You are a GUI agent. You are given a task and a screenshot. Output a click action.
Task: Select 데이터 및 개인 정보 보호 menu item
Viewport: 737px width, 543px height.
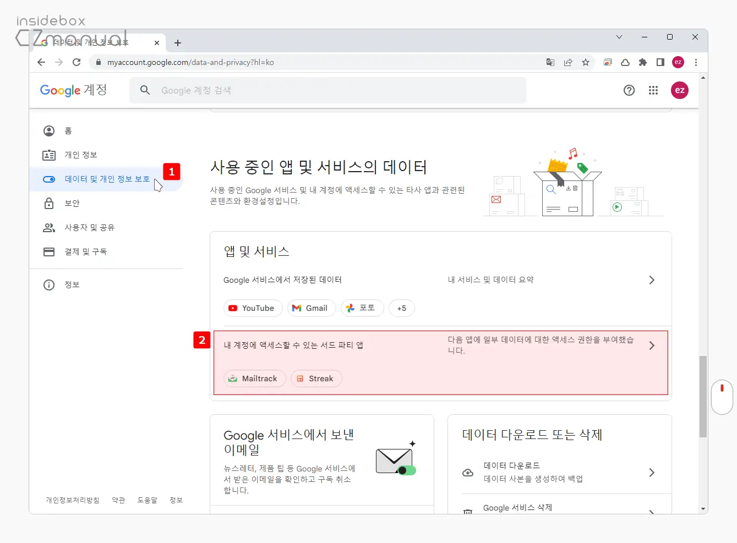[x=106, y=179]
